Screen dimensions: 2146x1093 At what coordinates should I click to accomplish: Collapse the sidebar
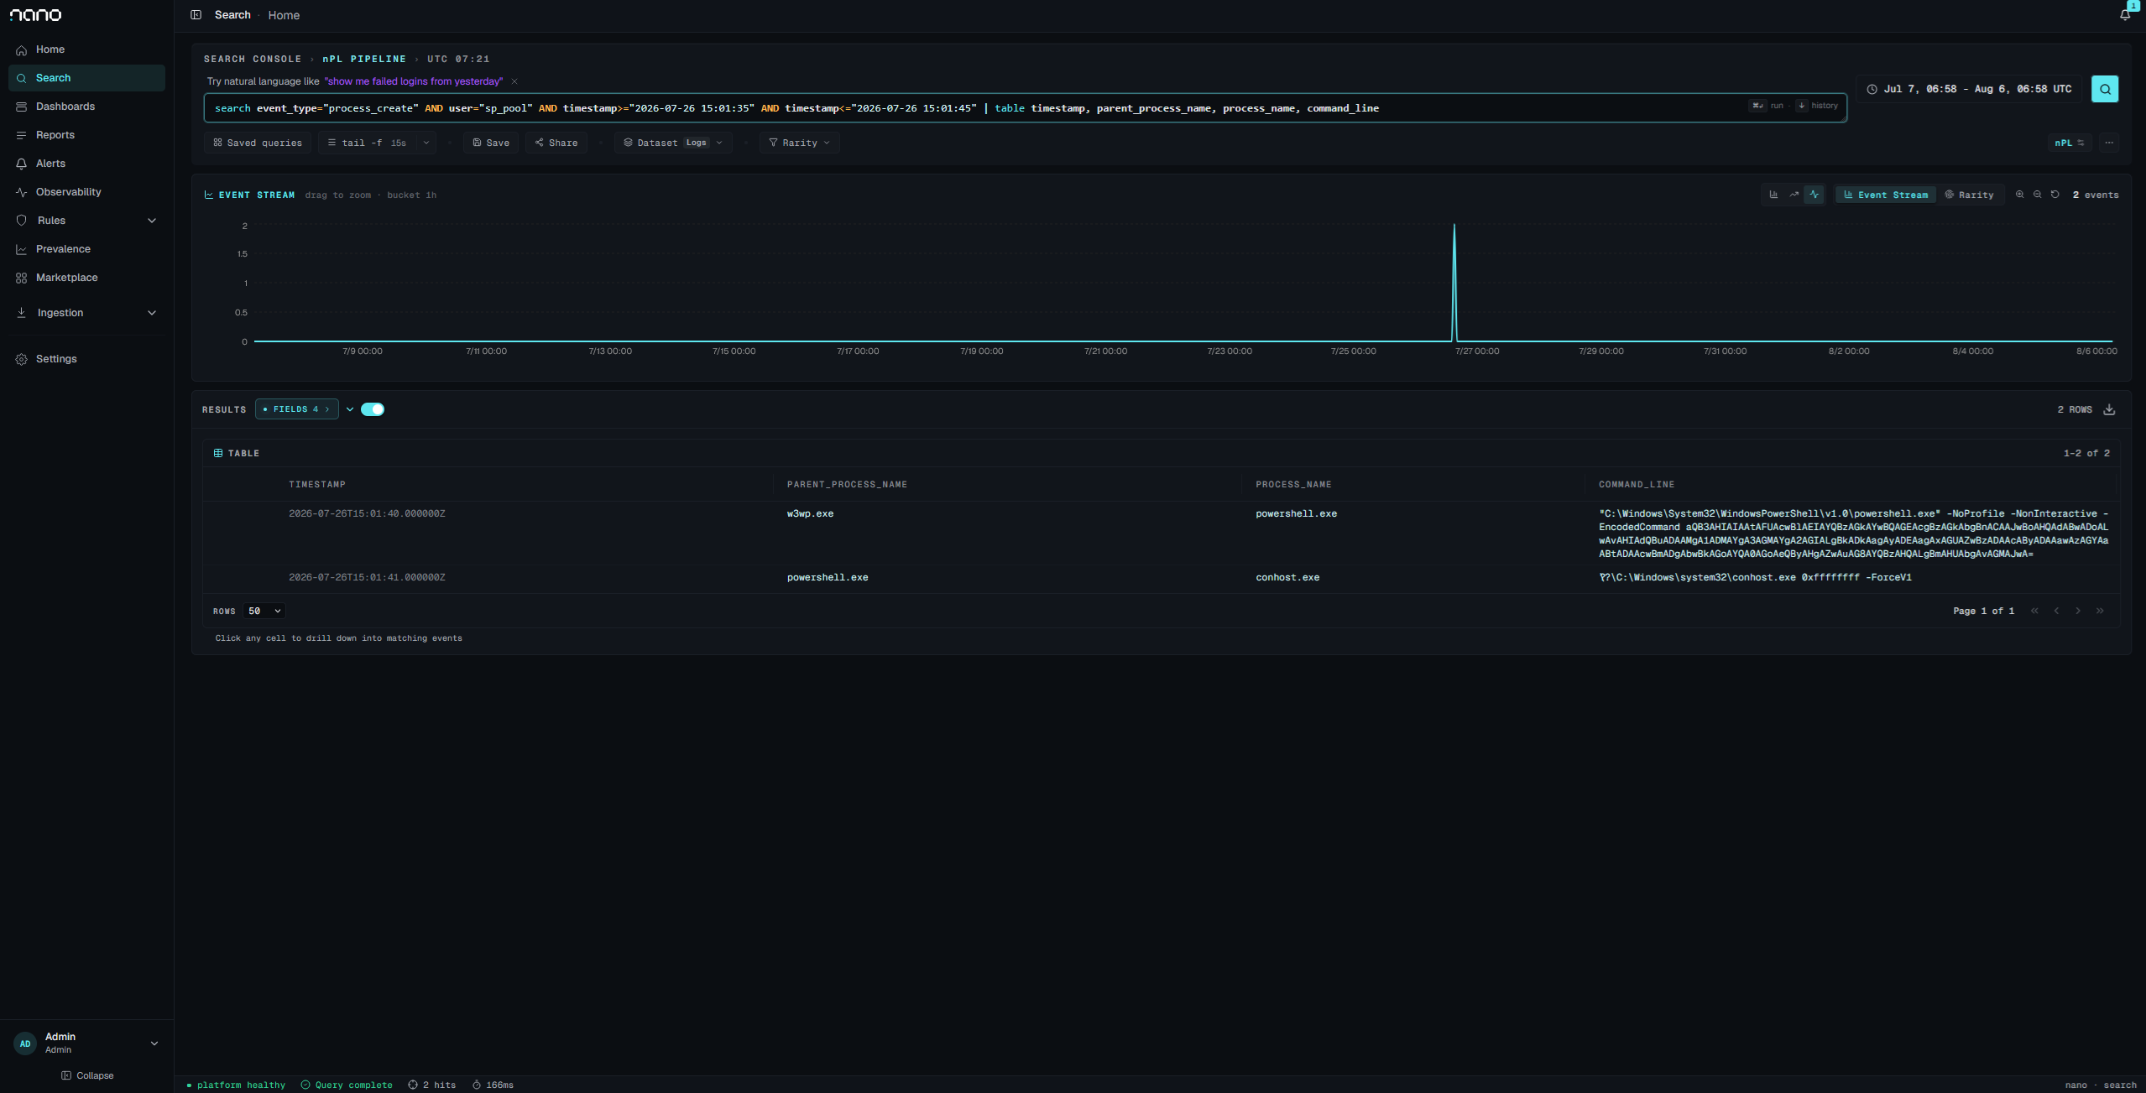[x=87, y=1075]
